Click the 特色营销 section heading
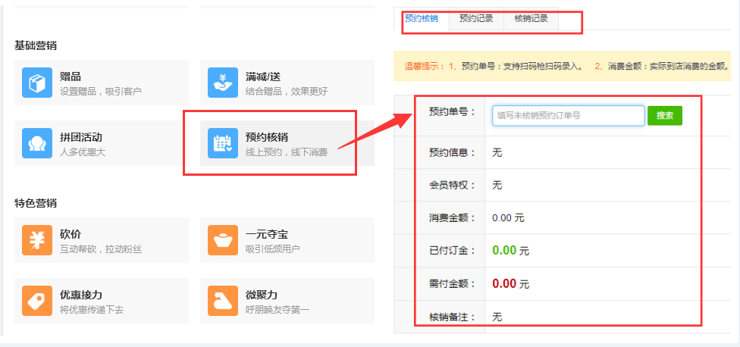 coord(36,203)
